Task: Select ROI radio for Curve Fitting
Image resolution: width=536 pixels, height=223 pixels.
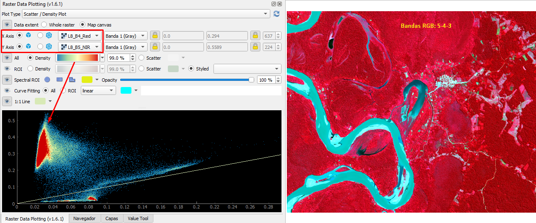Action: [63, 90]
